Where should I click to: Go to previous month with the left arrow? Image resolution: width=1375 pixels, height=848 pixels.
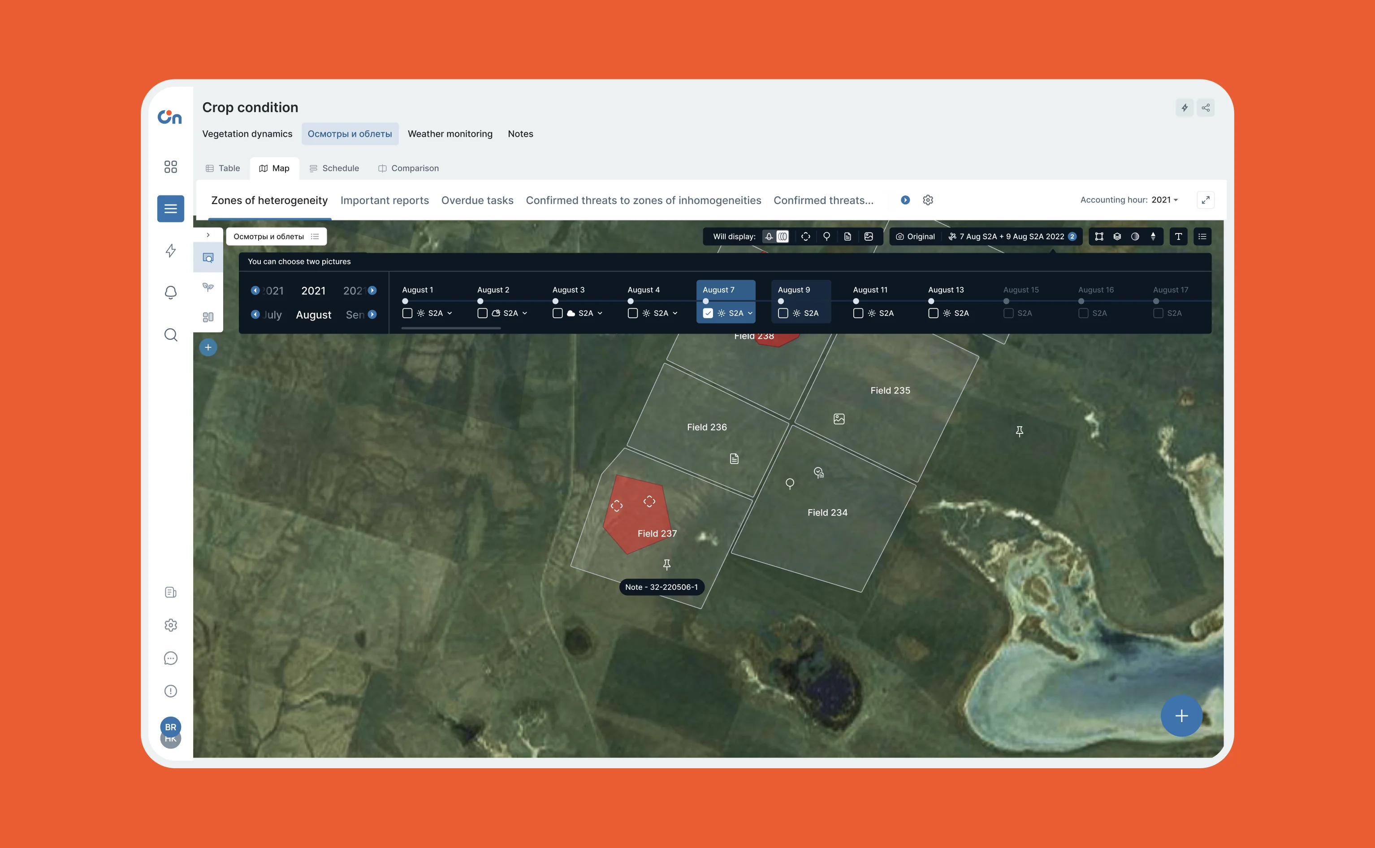255,315
